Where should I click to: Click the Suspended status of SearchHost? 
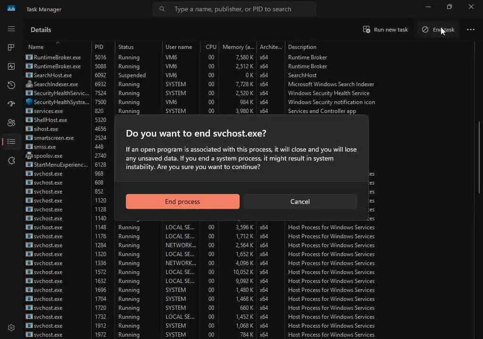coord(132,75)
